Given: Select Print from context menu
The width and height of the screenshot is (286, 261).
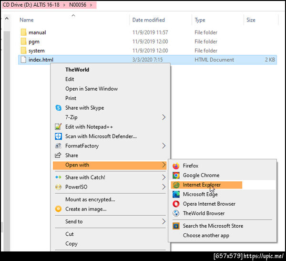Looking at the screenshot, I should (x=71, y=98).
